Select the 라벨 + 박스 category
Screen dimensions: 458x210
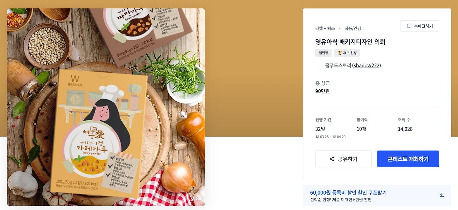[325, 28]
